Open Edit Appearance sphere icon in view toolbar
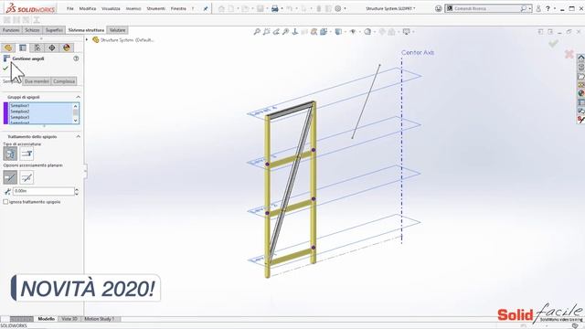Viewport: 585px width, 329px height. 367,32
